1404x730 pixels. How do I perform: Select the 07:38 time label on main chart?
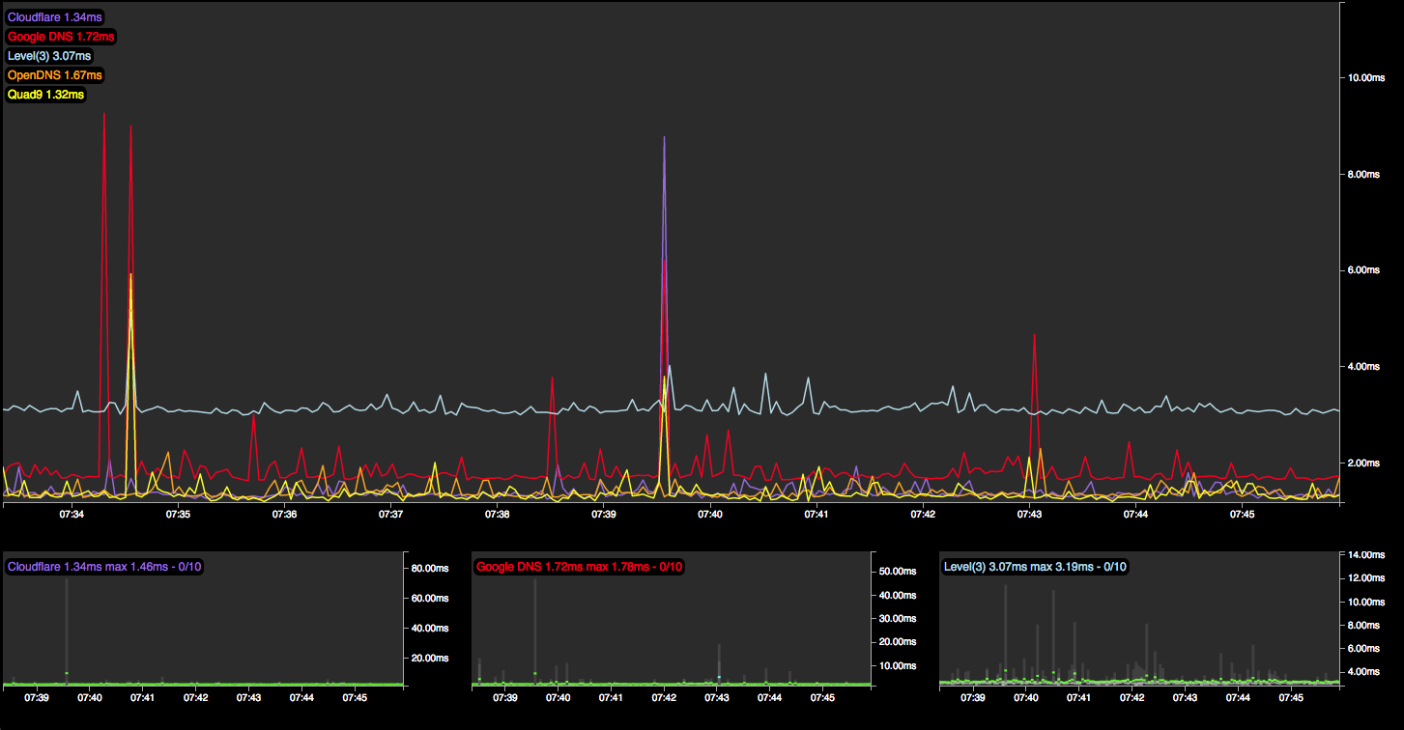[x=497, y=516]
